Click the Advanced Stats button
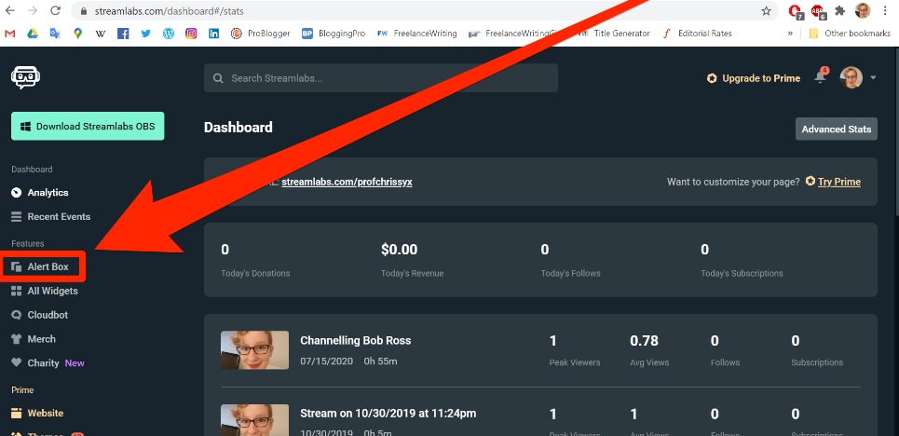899x436 pixels. (837, 129)
